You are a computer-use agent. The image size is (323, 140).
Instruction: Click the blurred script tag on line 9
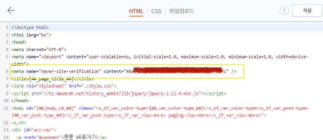point(119,93)
